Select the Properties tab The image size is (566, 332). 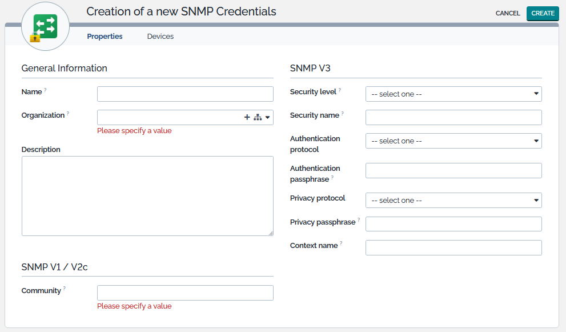pos(105,36)
